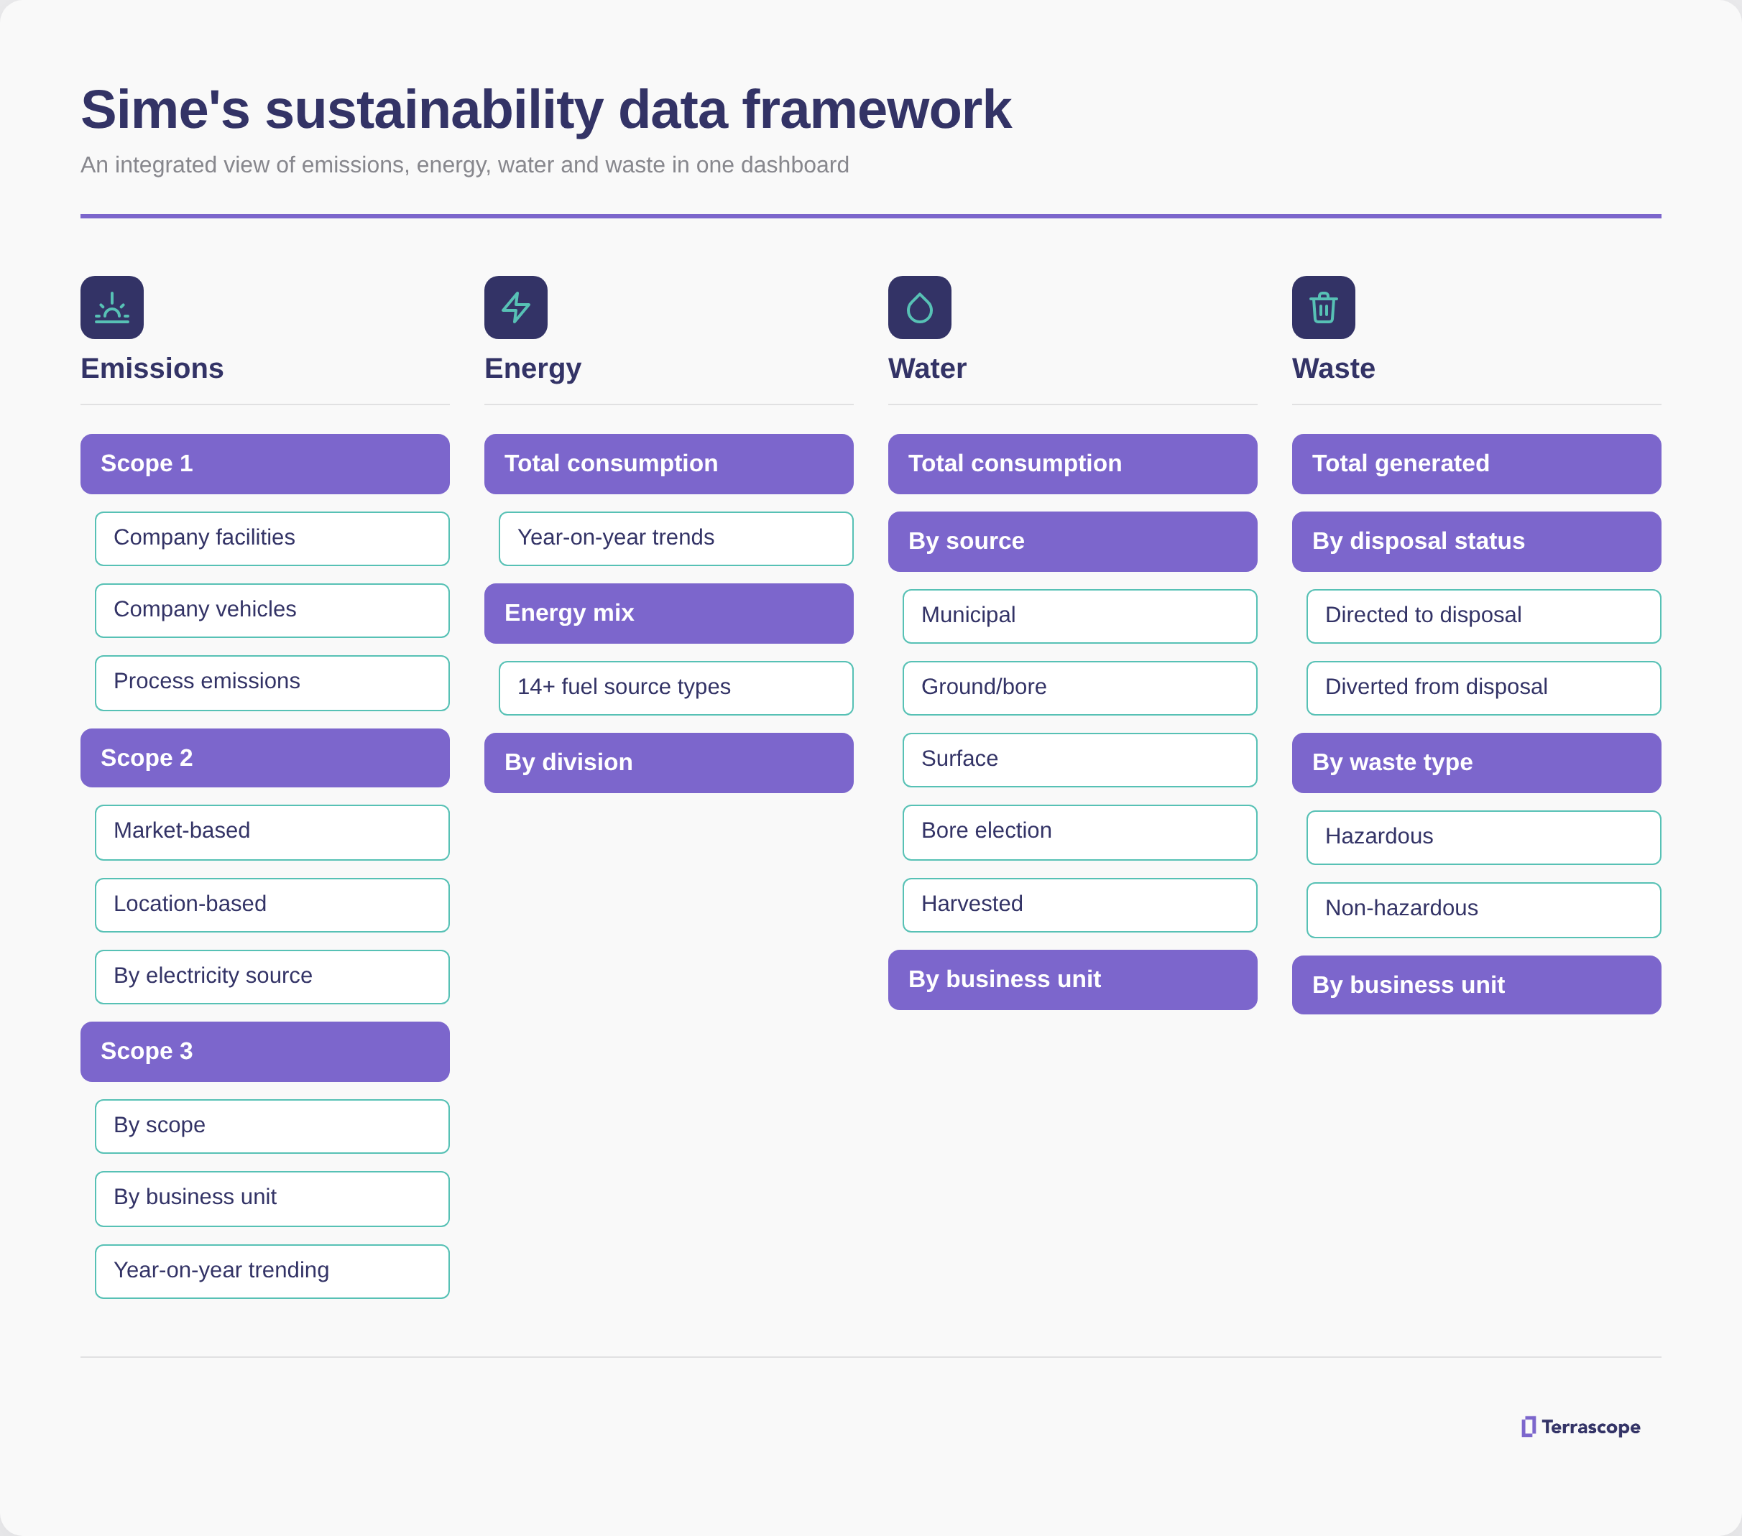Image resolution: width=1742 pixels, height=1536 pixels.
Task: Click the Energy column heading
Action: [533, 369]
